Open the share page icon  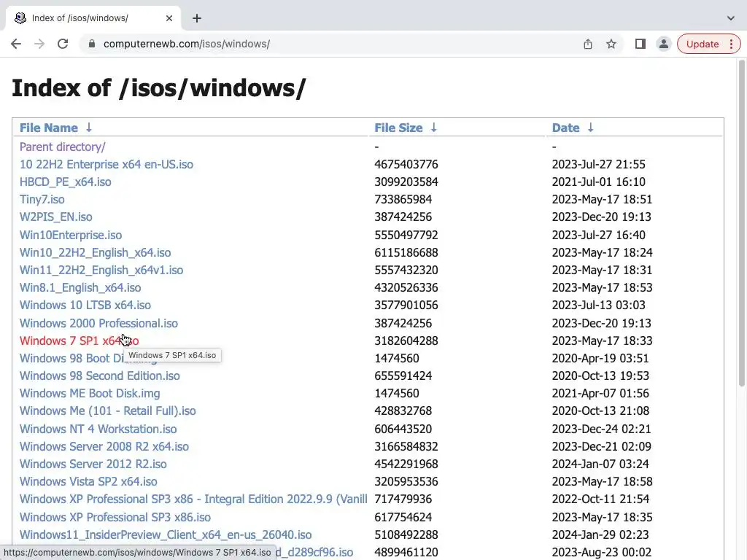[588, 44]
